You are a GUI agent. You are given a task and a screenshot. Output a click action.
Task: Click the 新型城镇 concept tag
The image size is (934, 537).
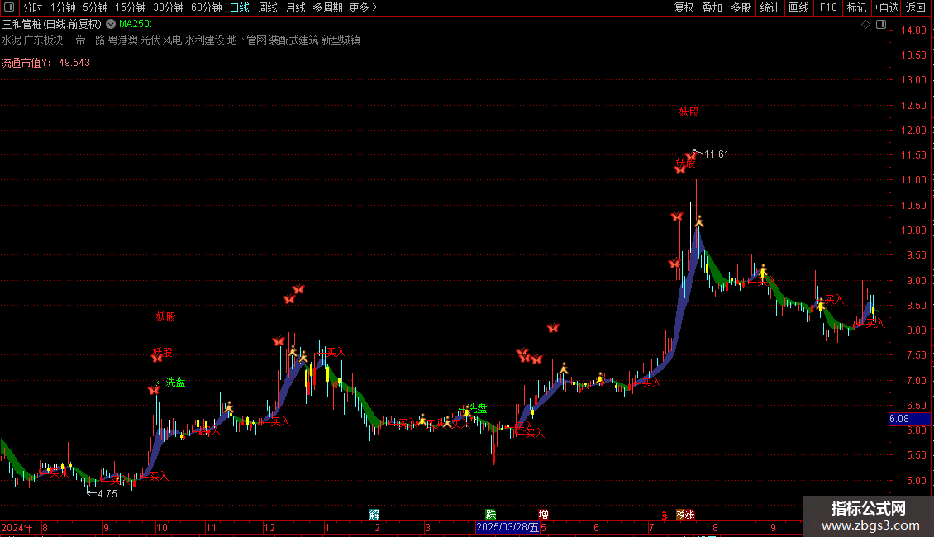click(341, 40)
